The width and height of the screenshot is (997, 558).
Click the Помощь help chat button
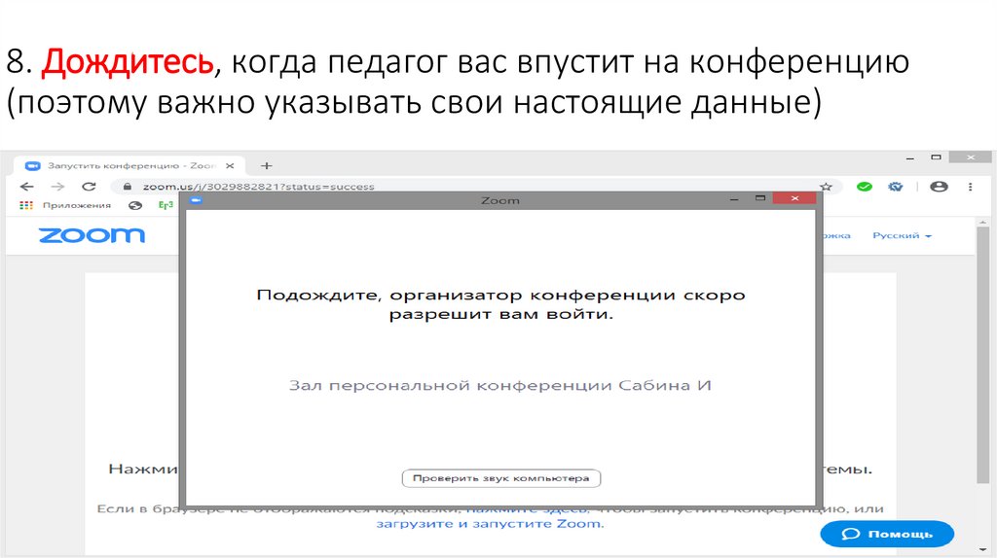[887, 534]
